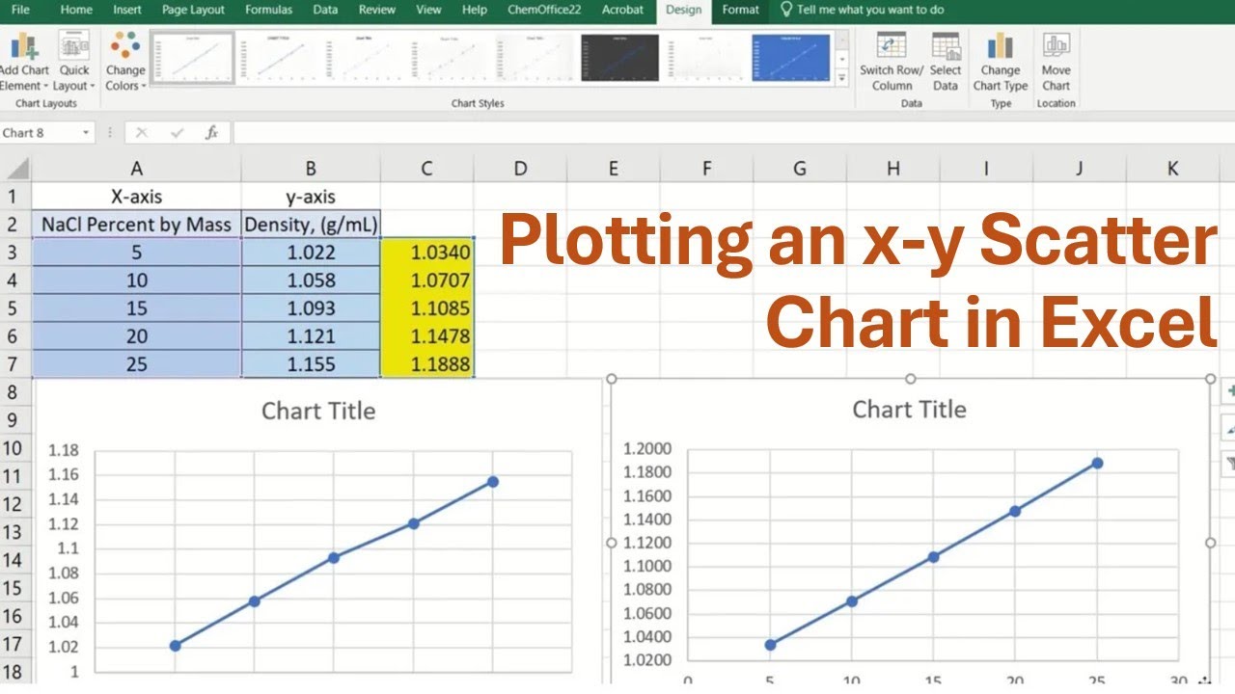Open the Formulas tab

coord(268,10)
